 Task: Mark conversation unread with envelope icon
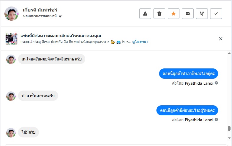(x=188, y=14)
